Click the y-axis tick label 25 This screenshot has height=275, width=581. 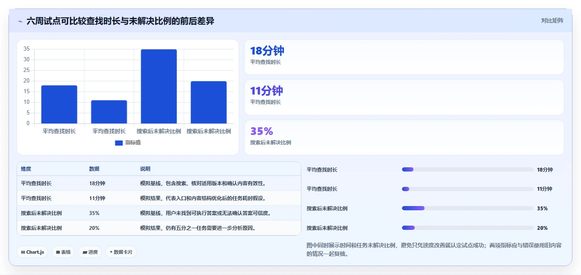[26, 70]
